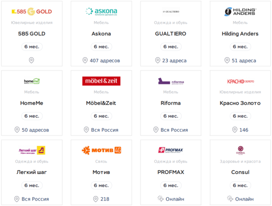The height and width of the screenshot is (206, 272).
Task: Click the 6 мес. badge on Riforma
Action: point(171,116)
